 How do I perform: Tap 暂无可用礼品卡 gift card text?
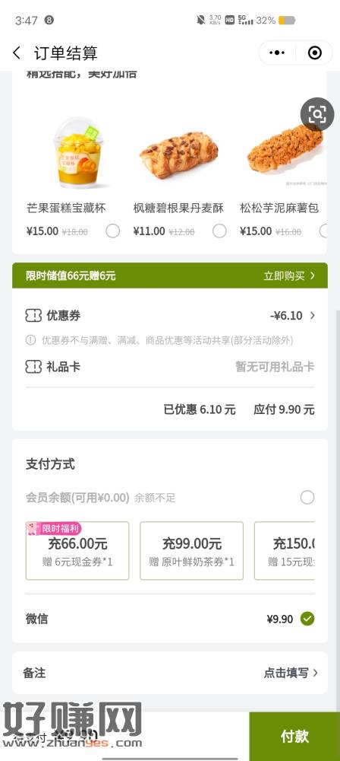[275, 367]
